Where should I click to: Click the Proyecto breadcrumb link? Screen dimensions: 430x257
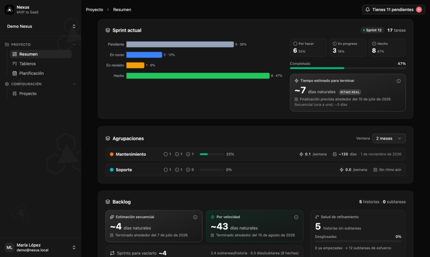[x=94, y=10]
